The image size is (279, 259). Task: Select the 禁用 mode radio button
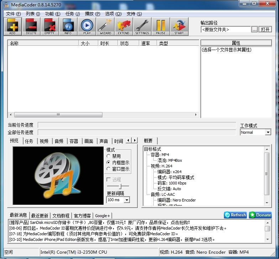109,156
